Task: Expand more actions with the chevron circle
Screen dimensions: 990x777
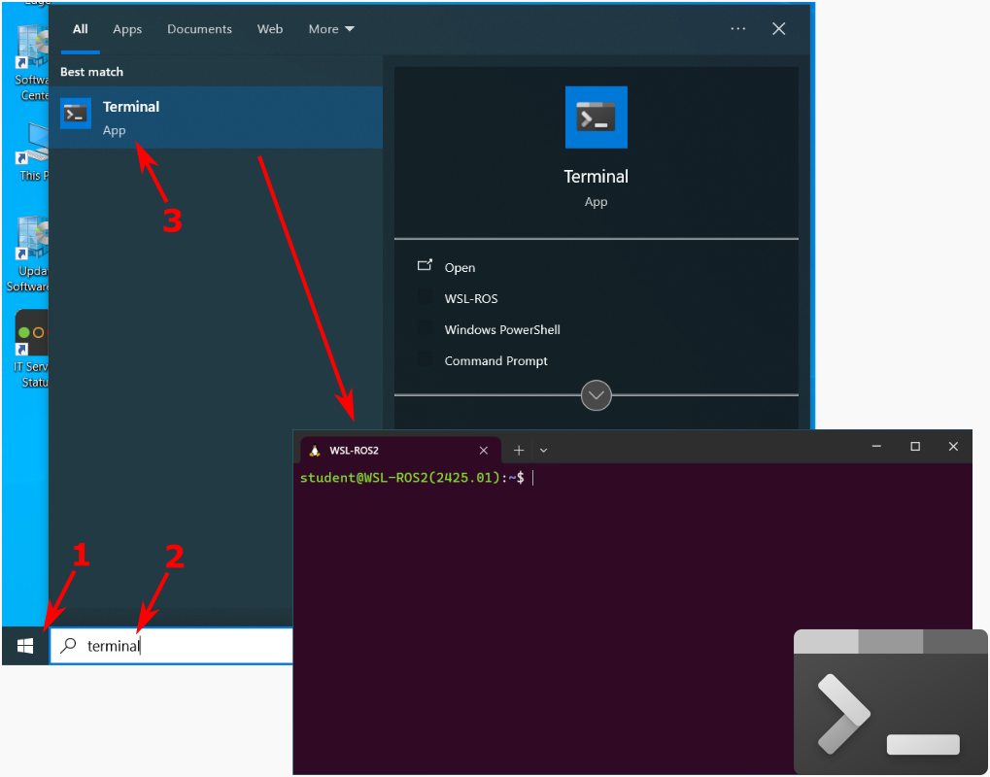Action: click(x=596, y=395)
